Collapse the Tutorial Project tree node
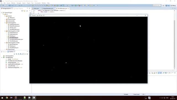177x100 pixels. point(2,13)
